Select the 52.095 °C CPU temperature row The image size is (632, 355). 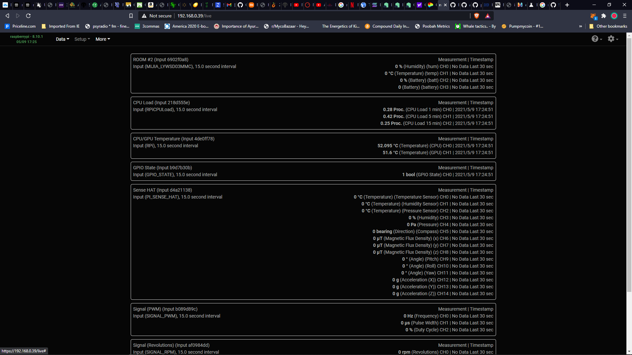pos(435,146)
